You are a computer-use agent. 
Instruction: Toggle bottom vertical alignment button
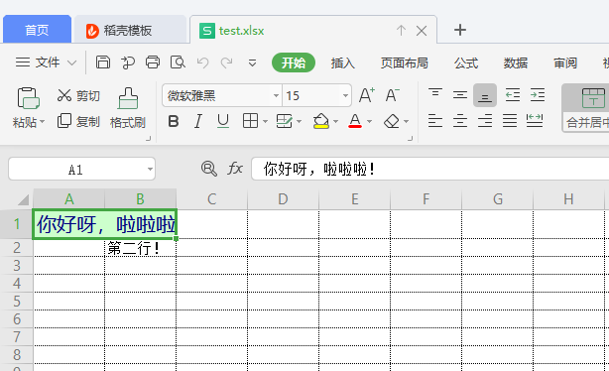[485, 95]
